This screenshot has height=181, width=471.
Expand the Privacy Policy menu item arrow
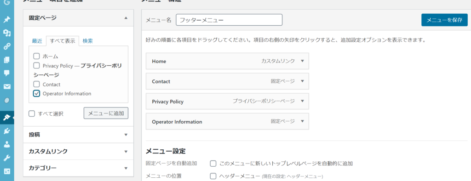(x=302, y=101)
